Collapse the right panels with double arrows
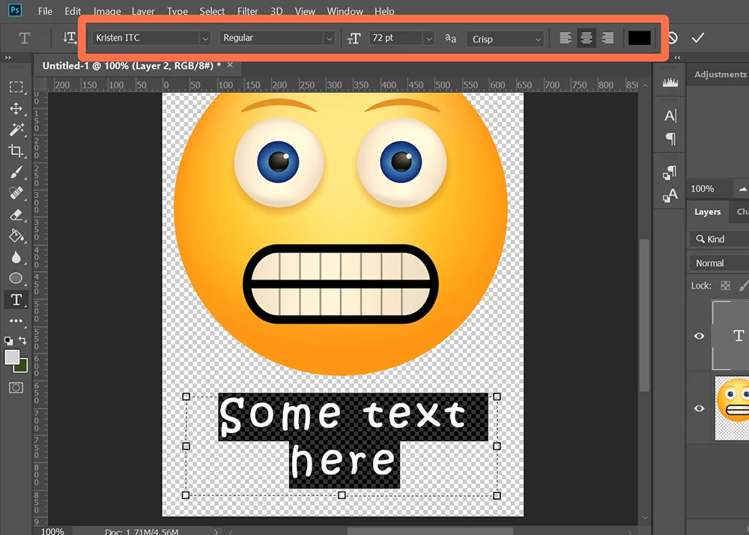 tap(677, 58)
